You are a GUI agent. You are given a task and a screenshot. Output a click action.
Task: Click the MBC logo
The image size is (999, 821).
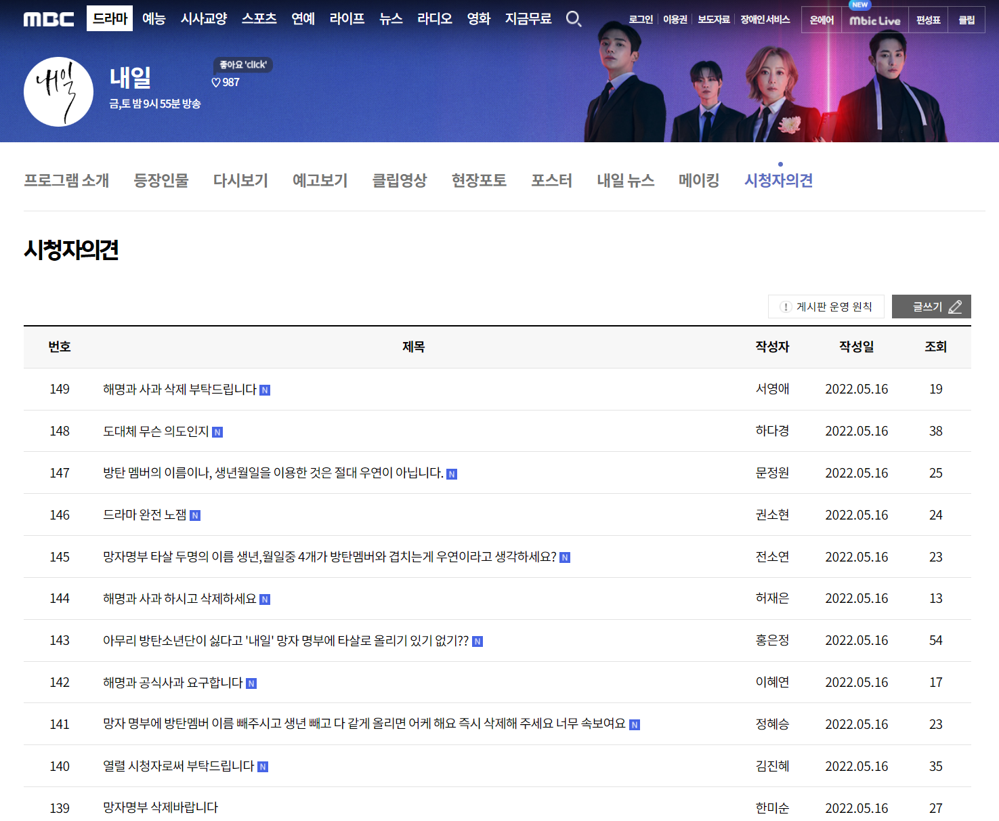(49, 19)
